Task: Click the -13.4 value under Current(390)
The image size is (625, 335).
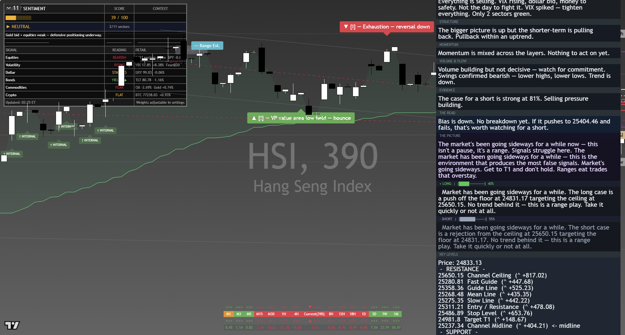Action: click(315, 328)
